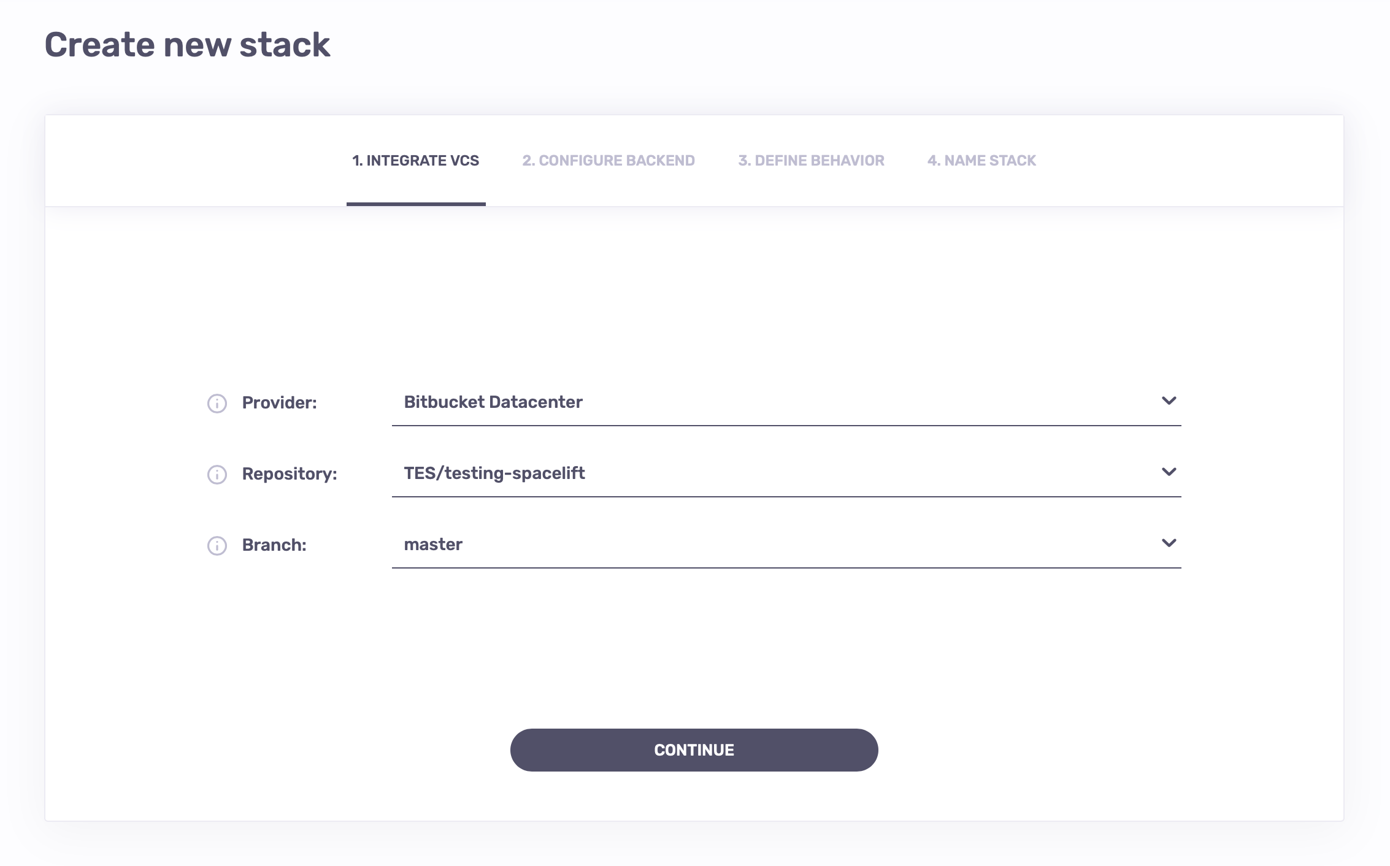Screen dimensions: 1390x866
Task: Switch to the CONFIGURE BACKEND step
Action: (609, 160)
